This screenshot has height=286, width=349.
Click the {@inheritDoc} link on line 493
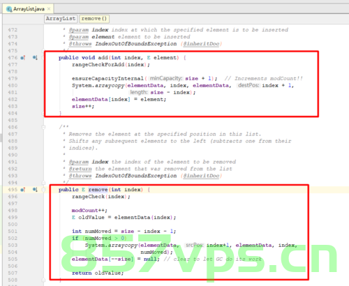(x=201, y=176)
